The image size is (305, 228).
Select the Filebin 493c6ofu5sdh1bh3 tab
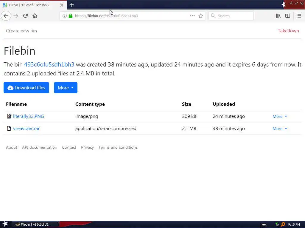(x=33, y=5)
